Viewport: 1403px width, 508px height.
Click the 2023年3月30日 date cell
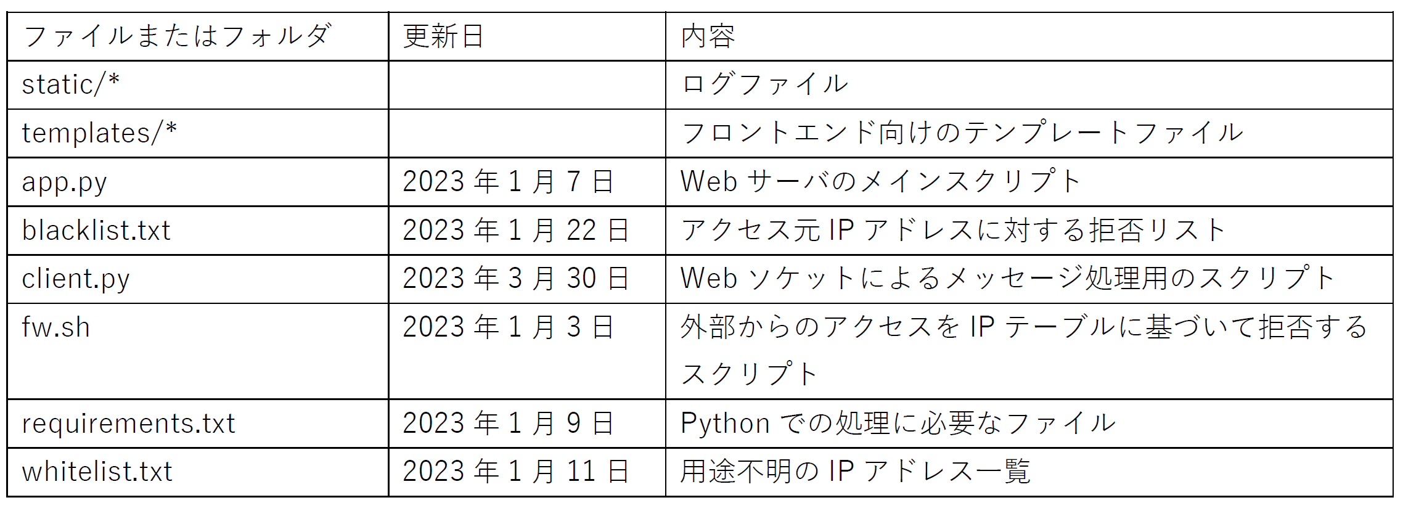coord(515,279)
